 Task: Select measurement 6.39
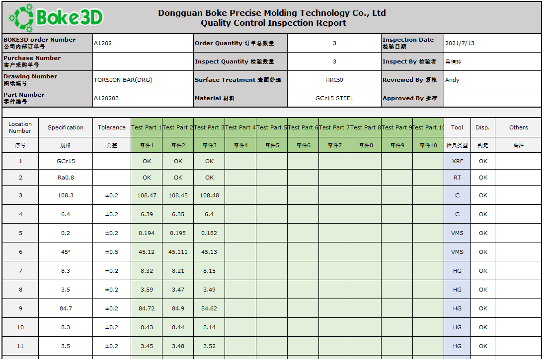tap(147, 214)
